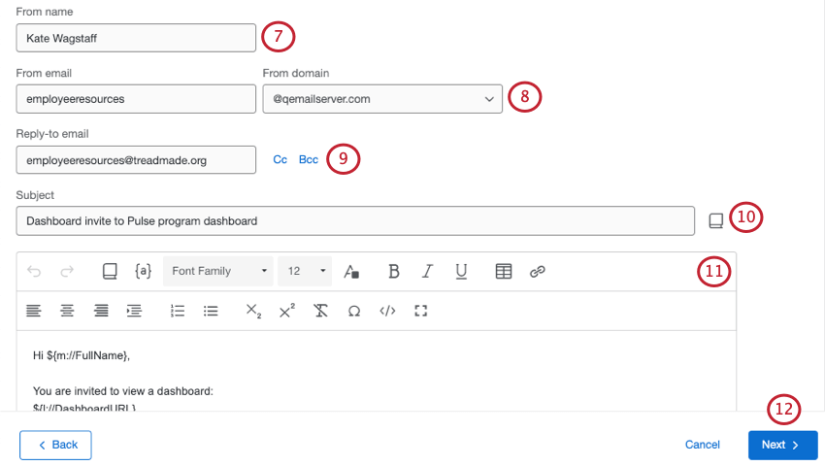This screenshot has width=825, height=466.
Task: Expand the From domain dropdown
Action: (382, 99)
